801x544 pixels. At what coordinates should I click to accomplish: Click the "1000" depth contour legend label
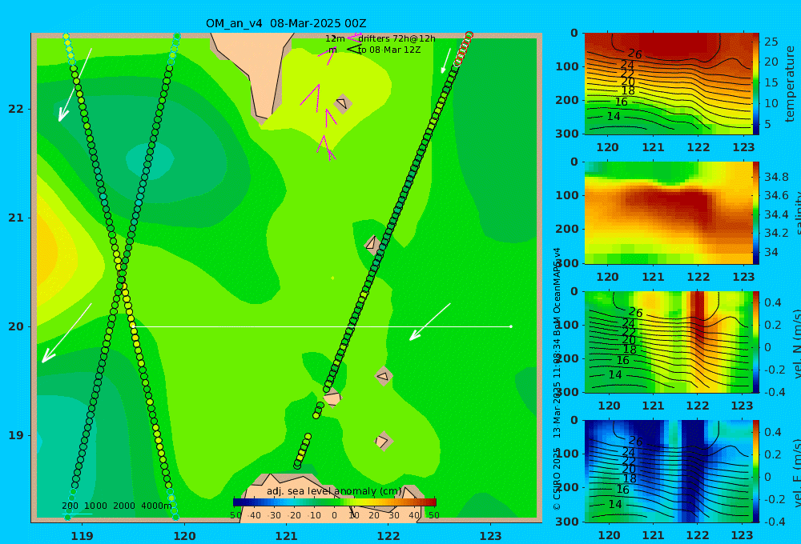(x=95, y=506)
